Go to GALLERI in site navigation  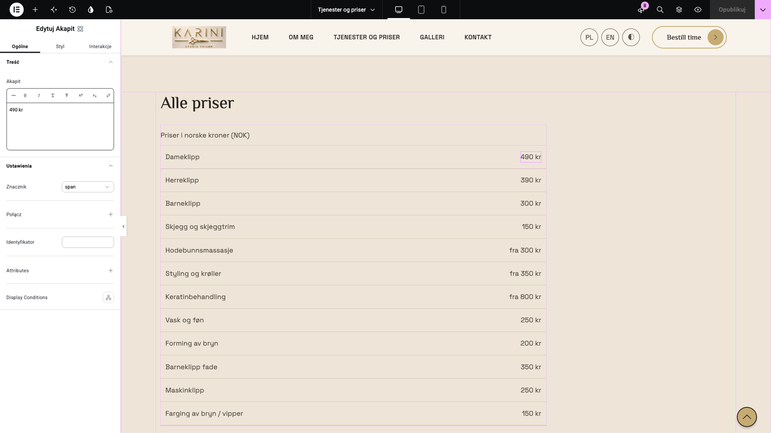coord(432,37)
